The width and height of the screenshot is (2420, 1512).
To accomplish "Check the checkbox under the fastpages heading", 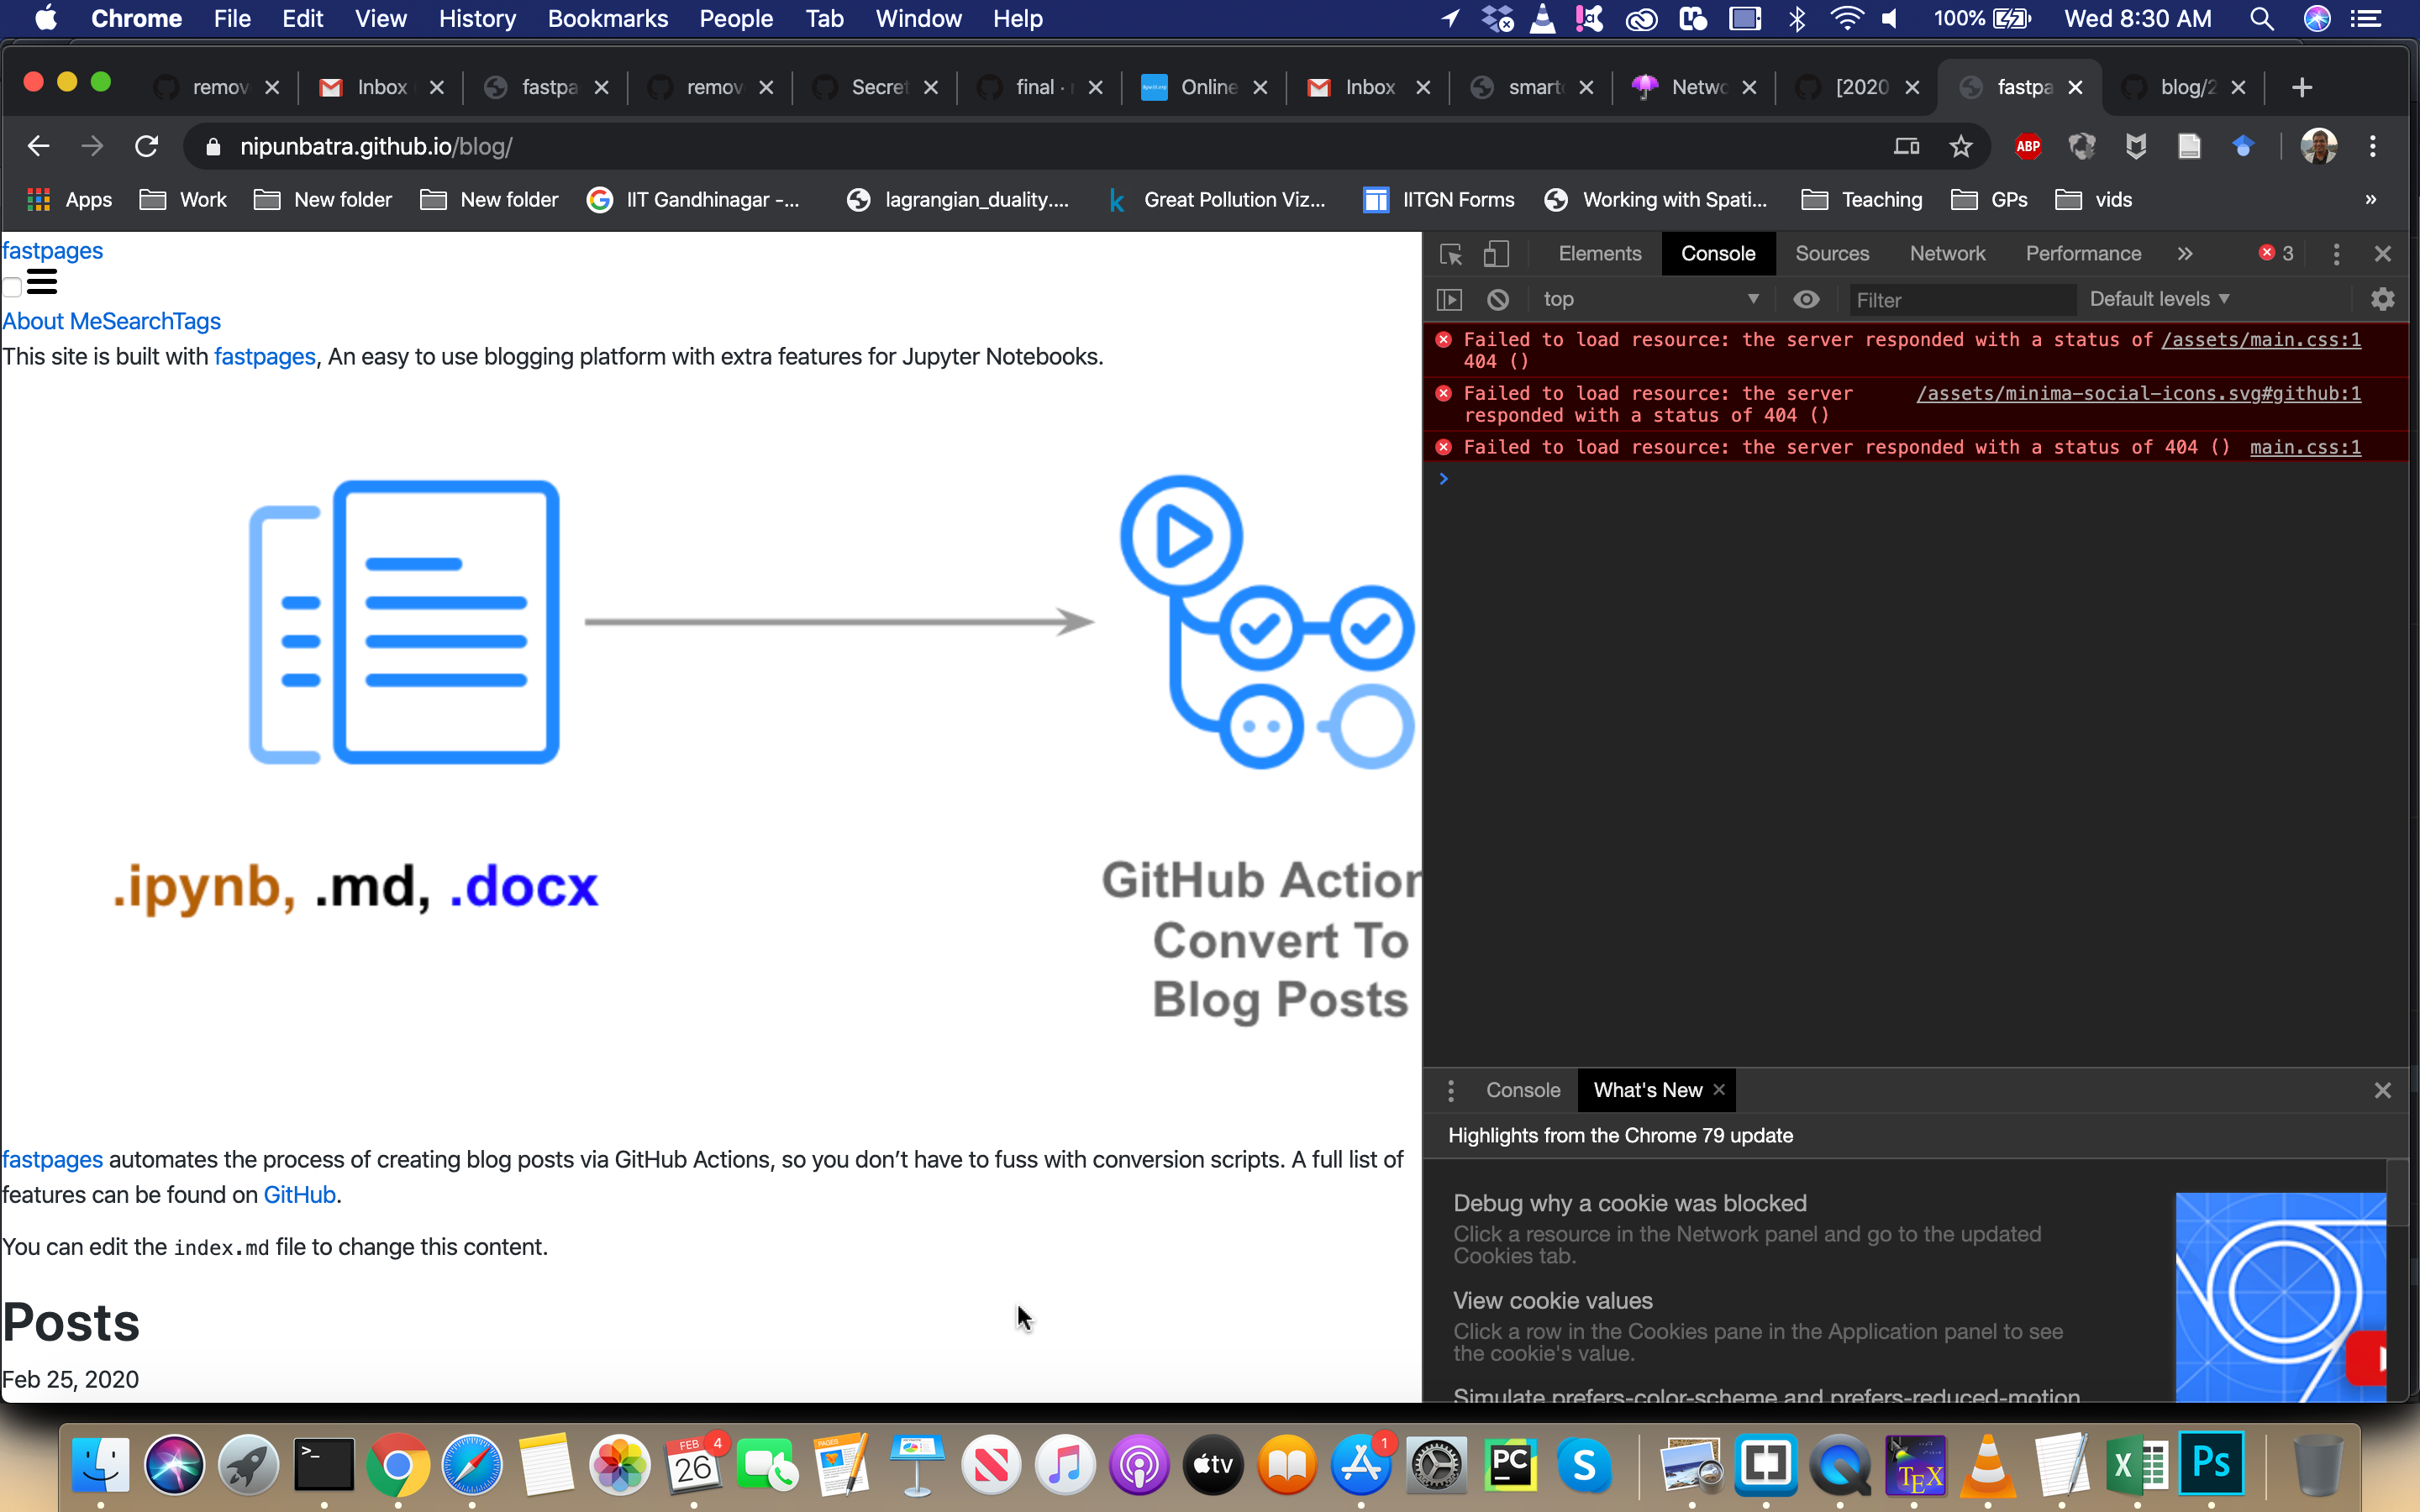I will [12, 287].
